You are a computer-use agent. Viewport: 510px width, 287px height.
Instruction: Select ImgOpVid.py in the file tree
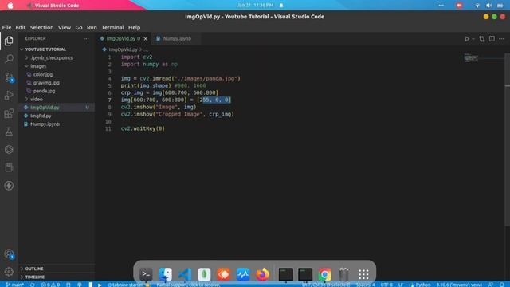point(57,108)
